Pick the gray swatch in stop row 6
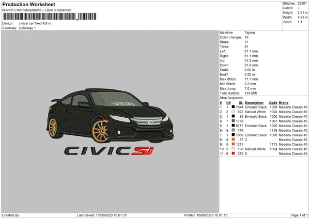This screenshot has height=219, width=310. [x=234, y=130]
